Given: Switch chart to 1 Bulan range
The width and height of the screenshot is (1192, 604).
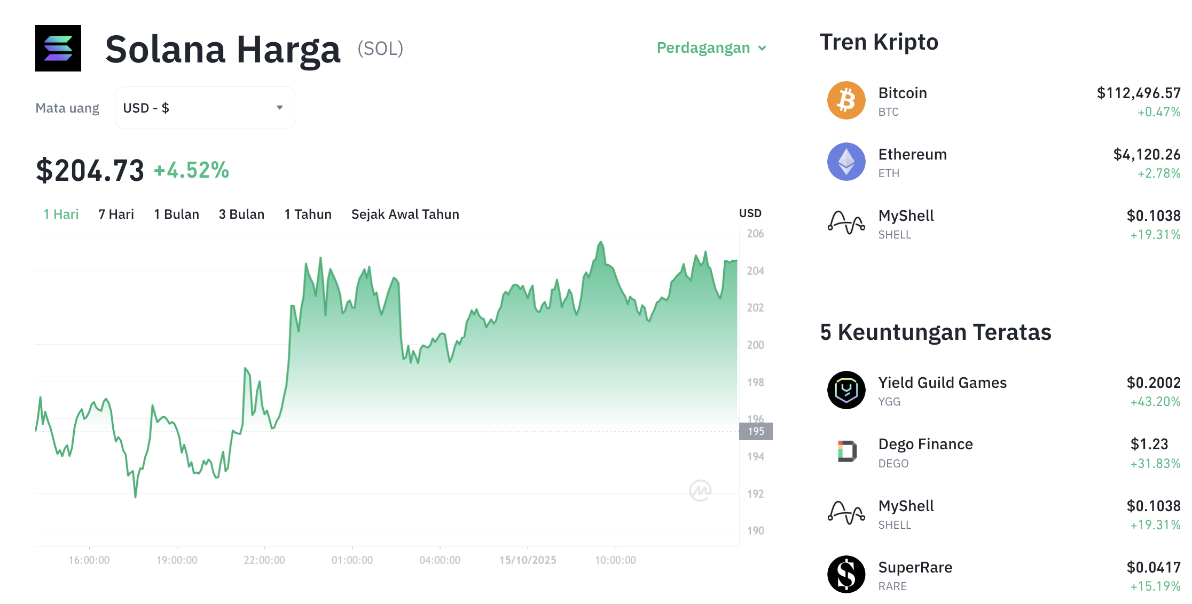Looking at the screenshot, I should click(176, 214).
